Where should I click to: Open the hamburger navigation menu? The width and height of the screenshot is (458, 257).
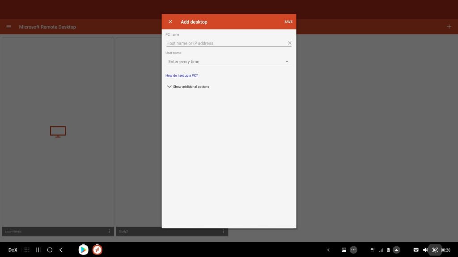(x=8, y=27)
